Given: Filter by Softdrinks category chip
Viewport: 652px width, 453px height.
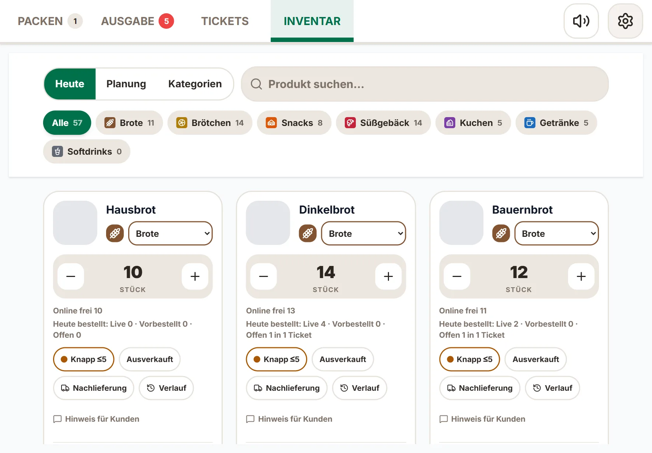Looking at the screenshot, I should [87, 151].
